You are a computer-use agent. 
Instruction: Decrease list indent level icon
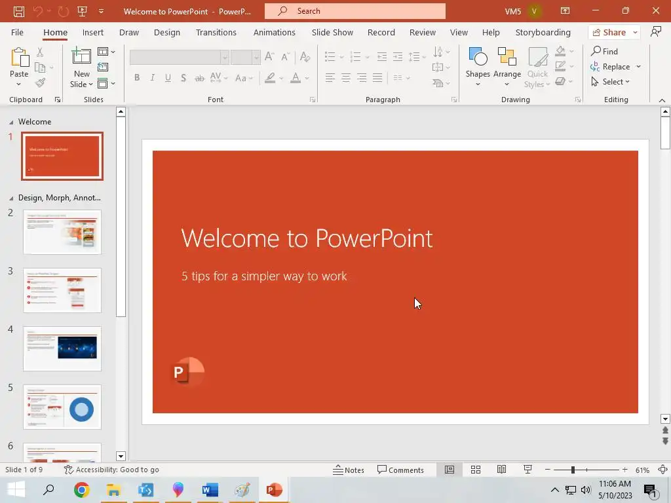point(382,56)
